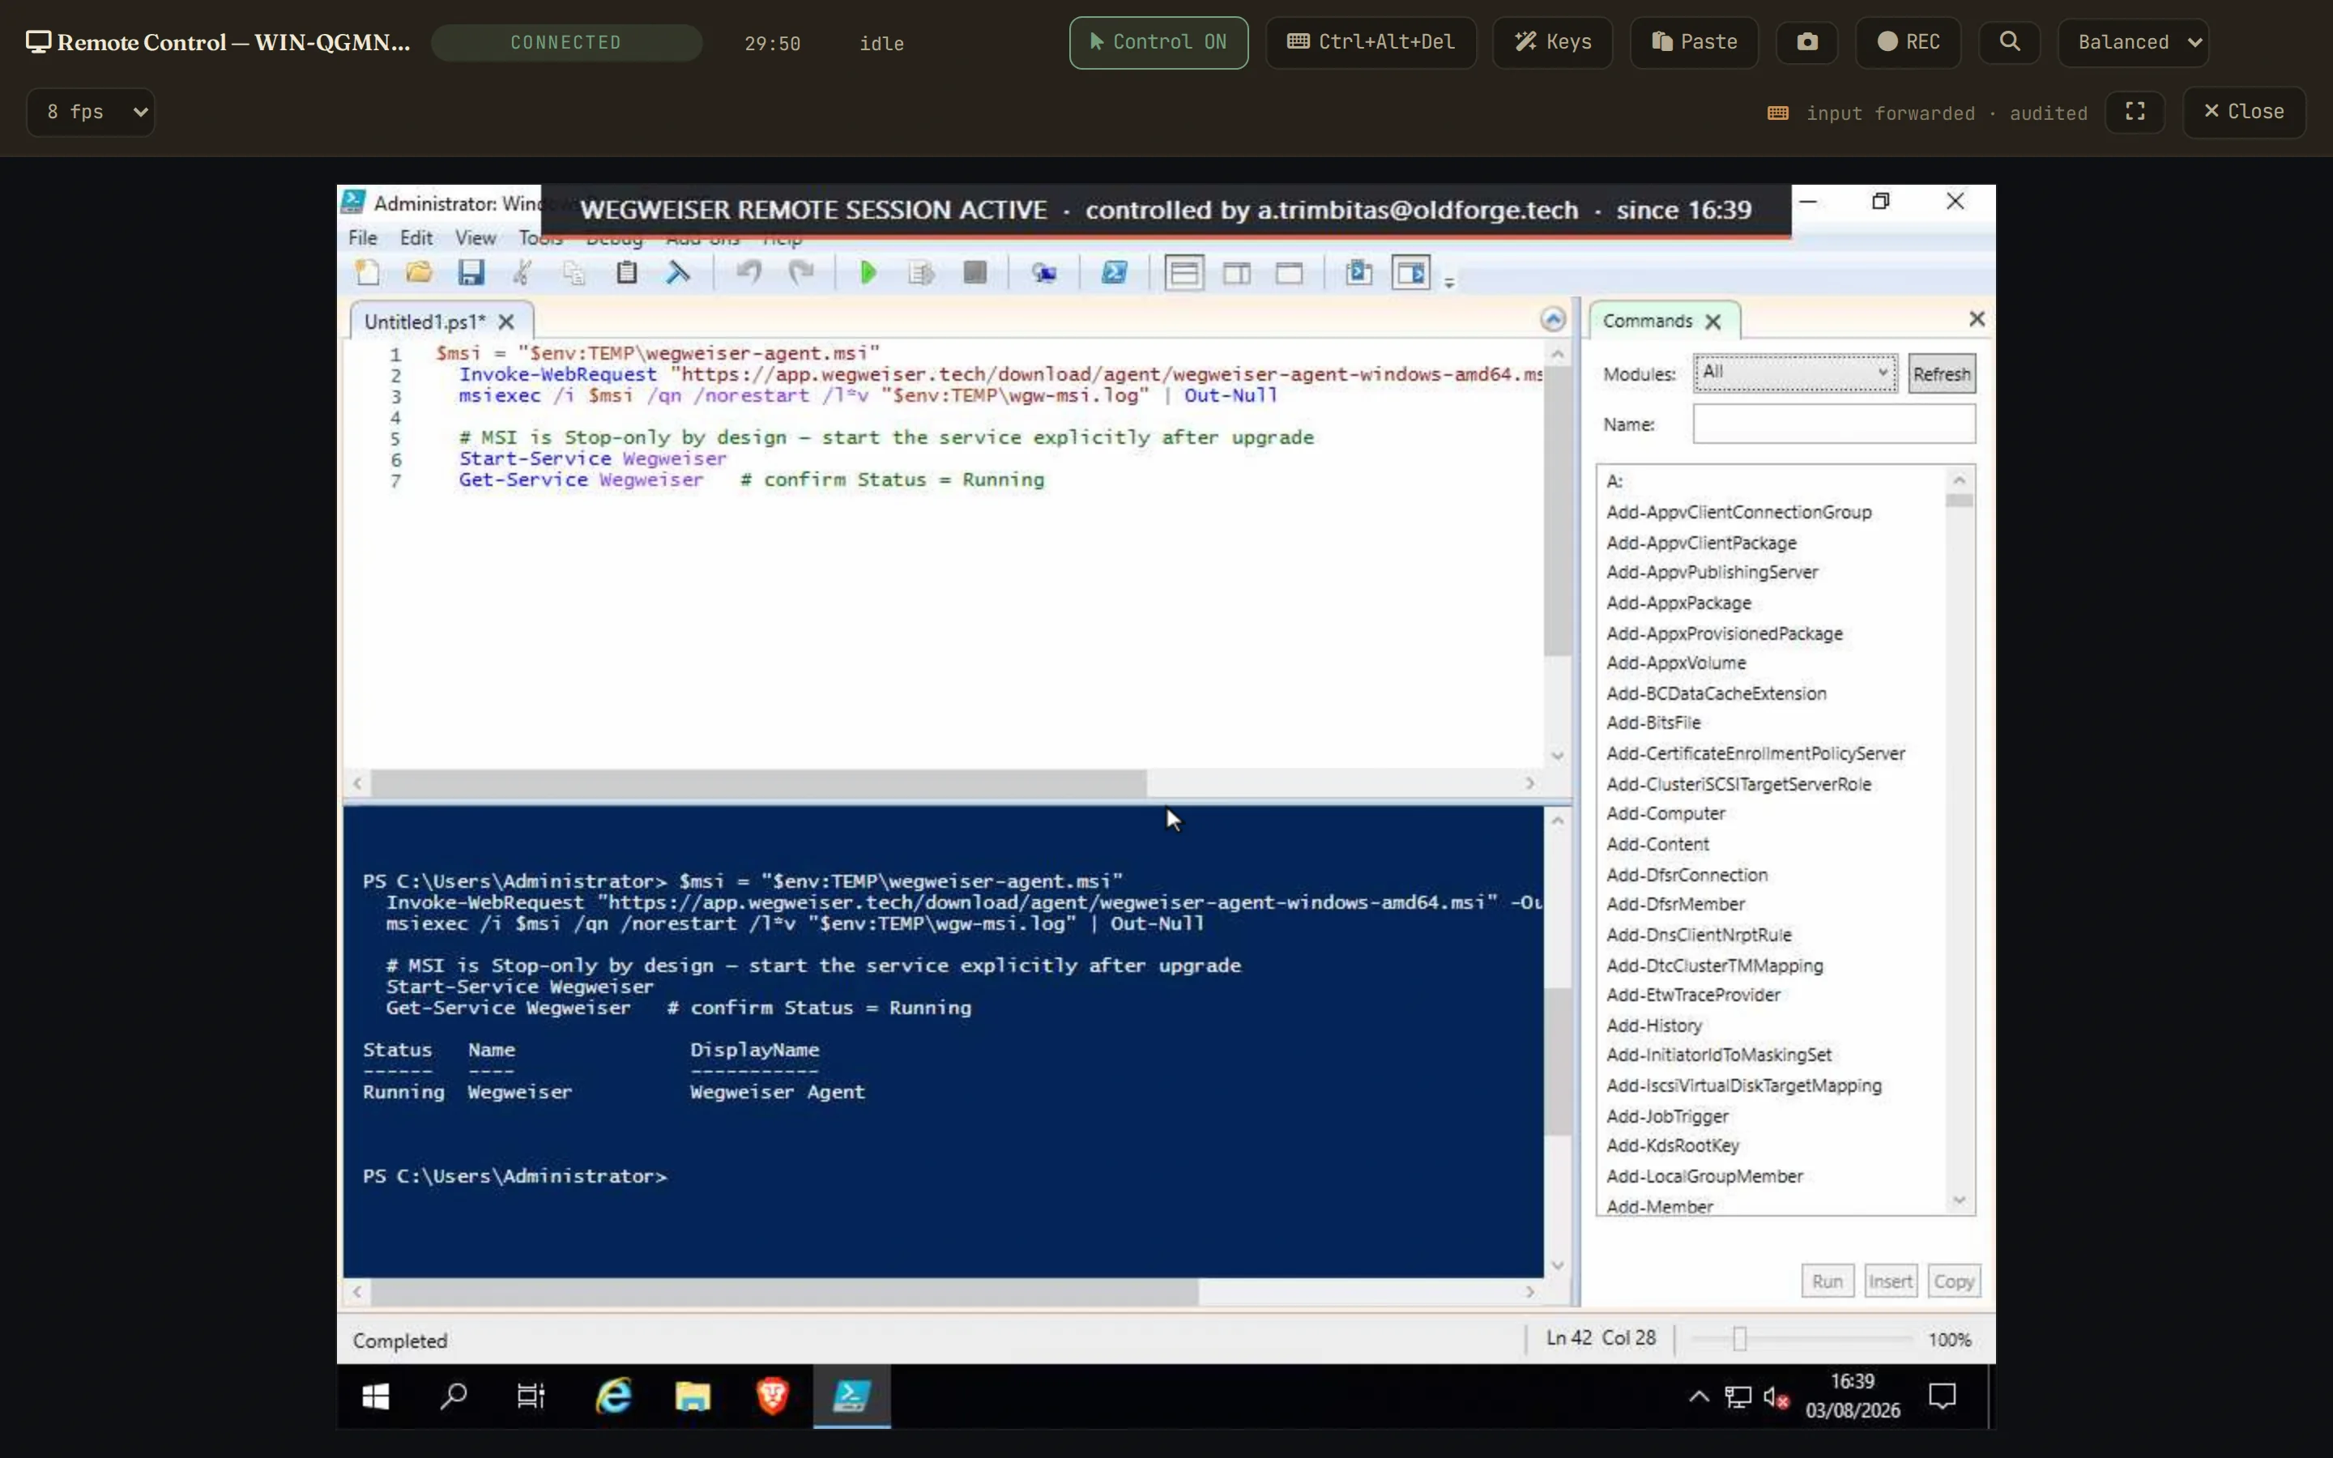Click the Copy toolbar icon

point(574,273)
